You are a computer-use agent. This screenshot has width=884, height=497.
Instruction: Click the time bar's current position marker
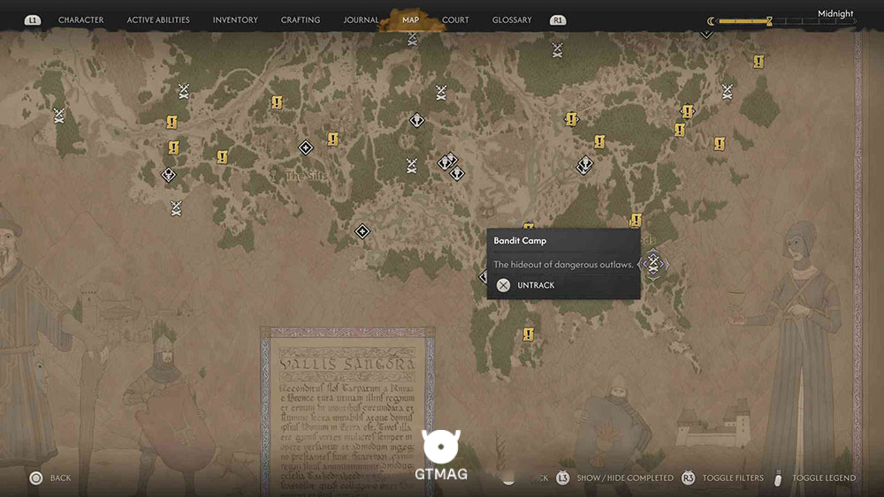pyautogui.click(x=769, y=21)
